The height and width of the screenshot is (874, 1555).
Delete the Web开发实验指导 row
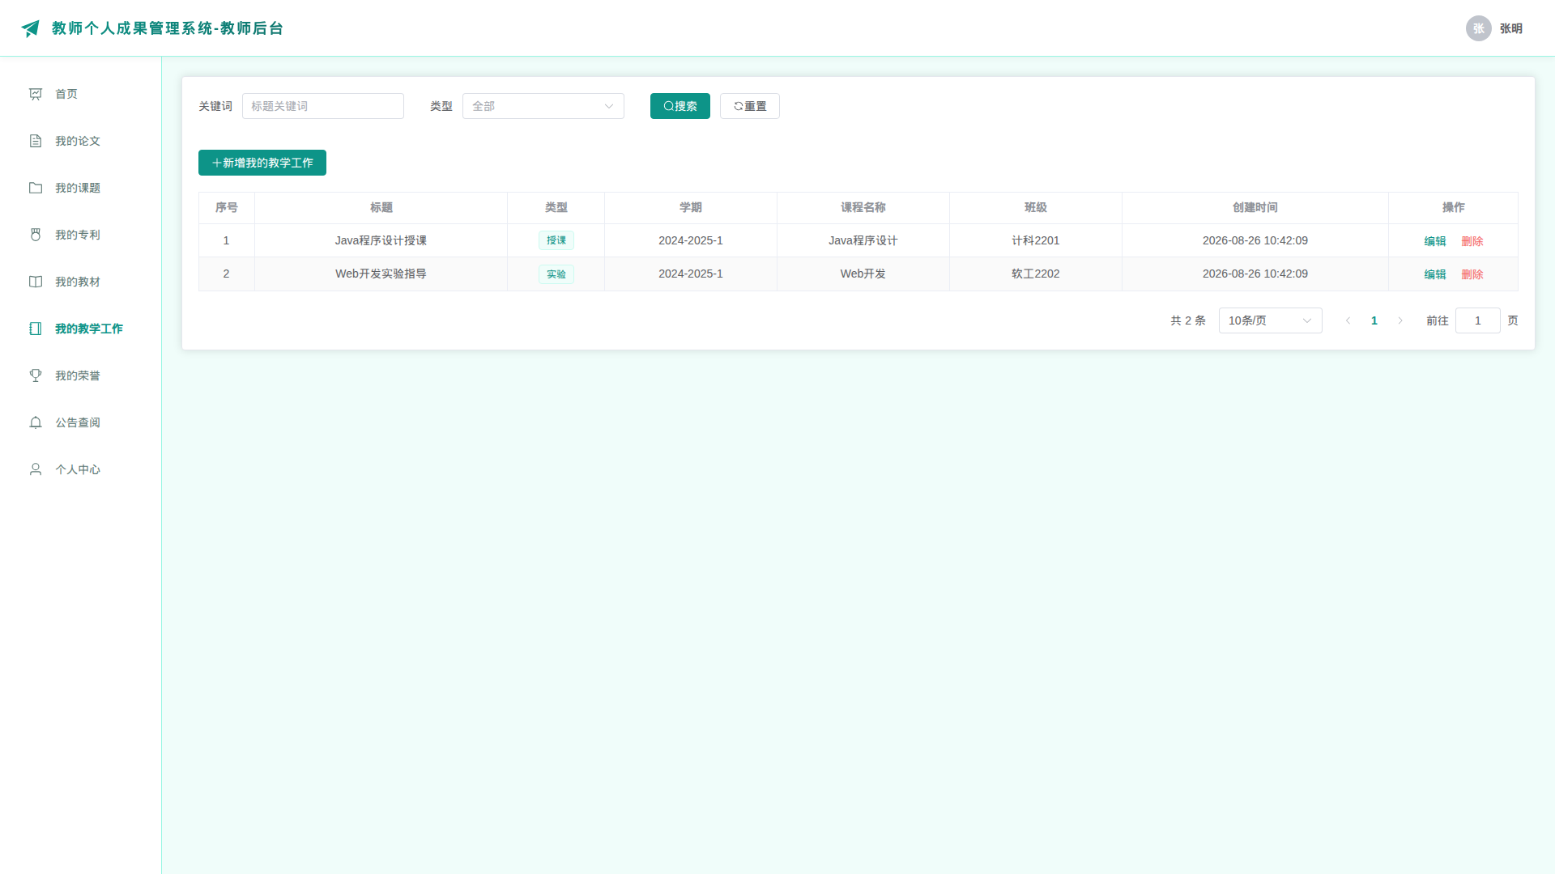pyautogui.click(x=1472, y=274)
